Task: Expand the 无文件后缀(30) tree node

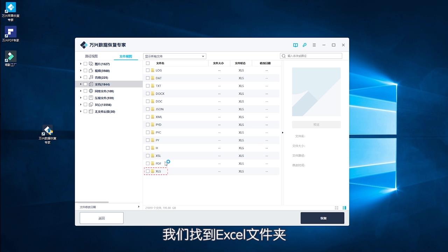Action: [x=80, y=111]
